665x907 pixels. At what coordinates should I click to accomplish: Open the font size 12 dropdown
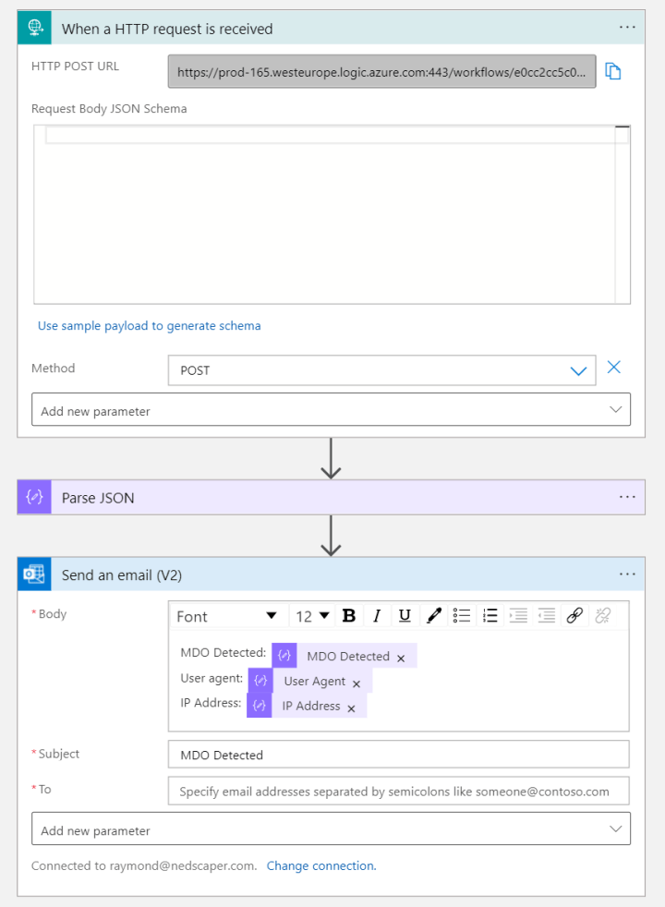pyautogui.click(x=312, y=616)
